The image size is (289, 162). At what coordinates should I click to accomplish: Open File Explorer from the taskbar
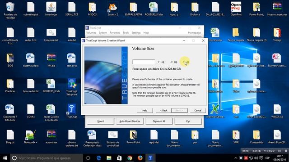click(x=109, y=158)
